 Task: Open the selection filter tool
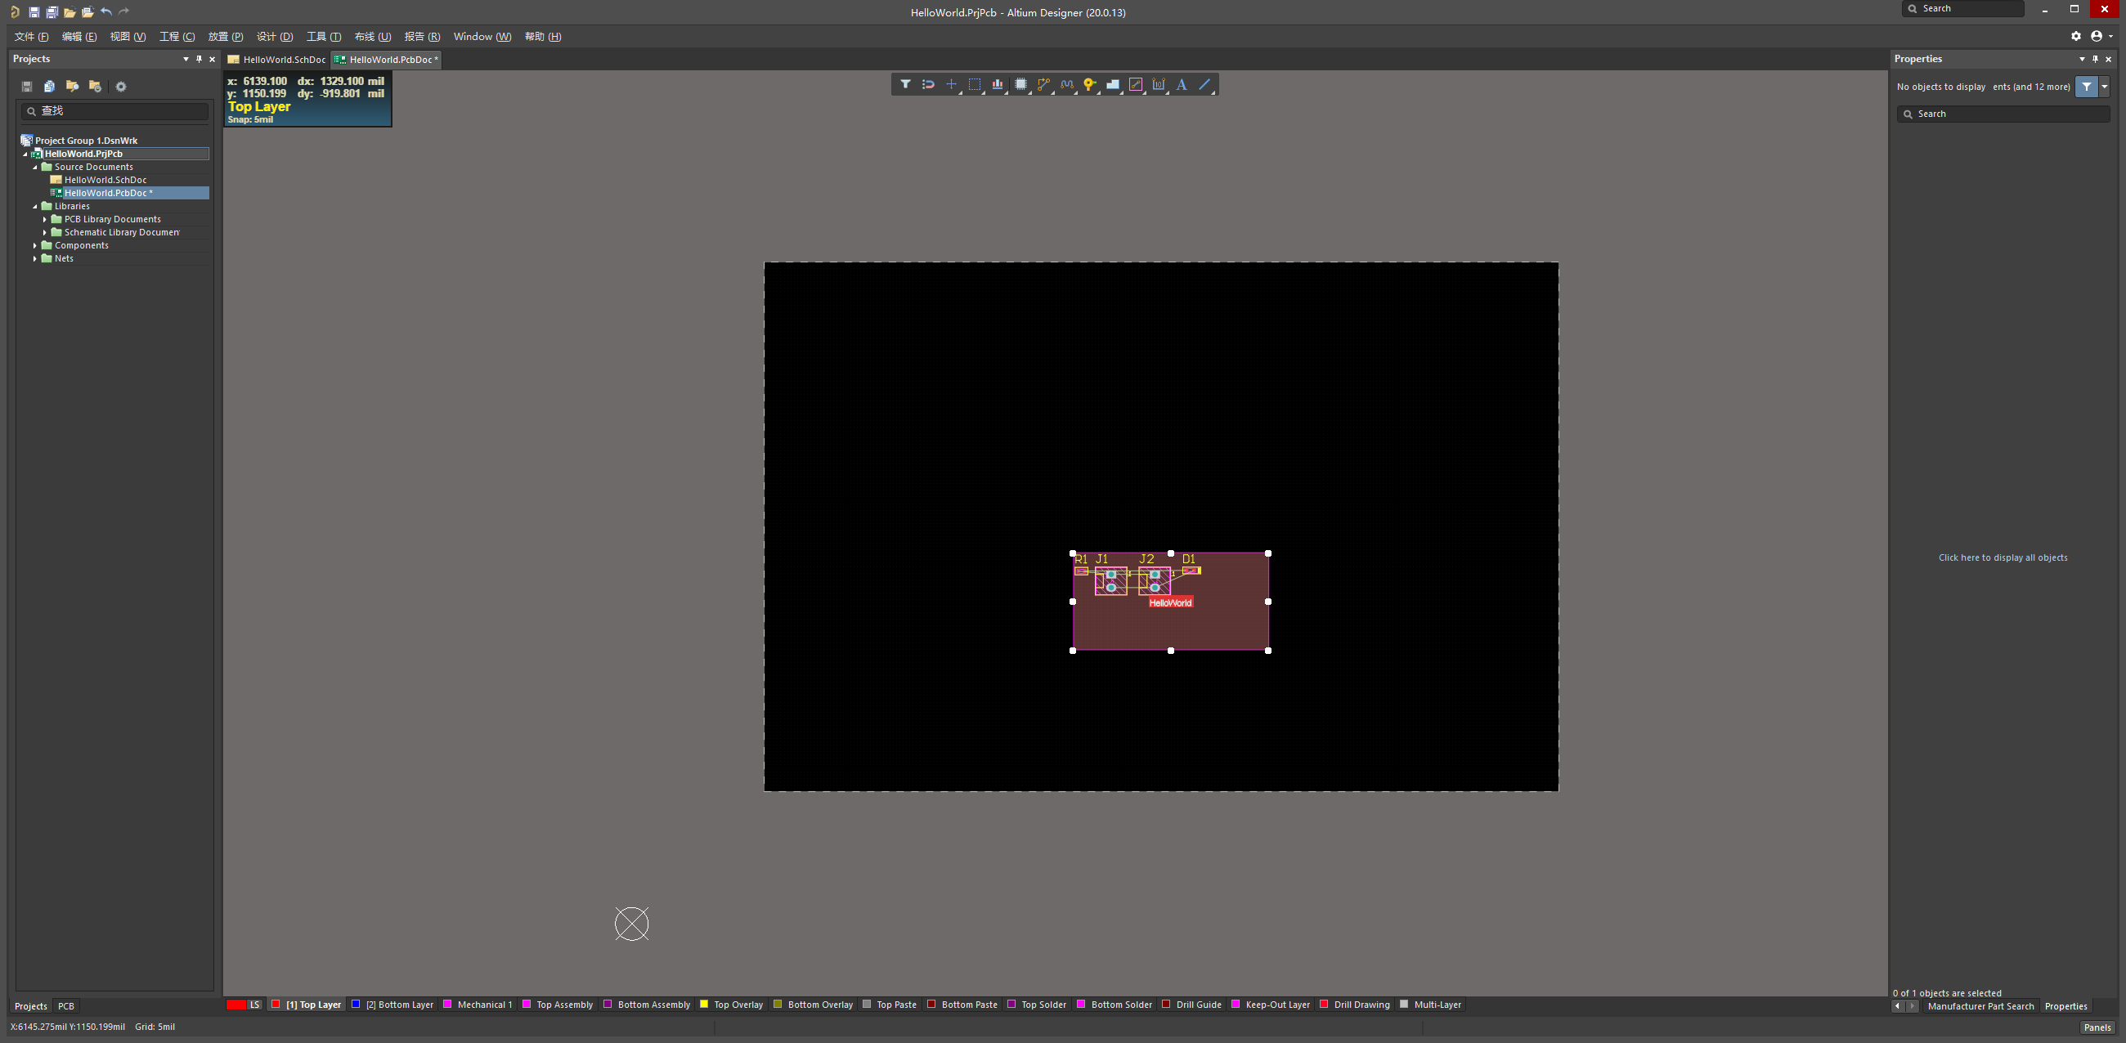[x=905, y=84]
